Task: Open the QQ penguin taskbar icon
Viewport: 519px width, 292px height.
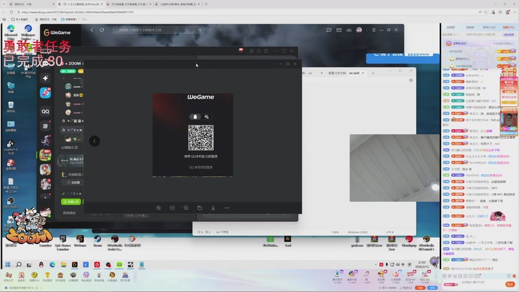Action: tap(41, 265)
